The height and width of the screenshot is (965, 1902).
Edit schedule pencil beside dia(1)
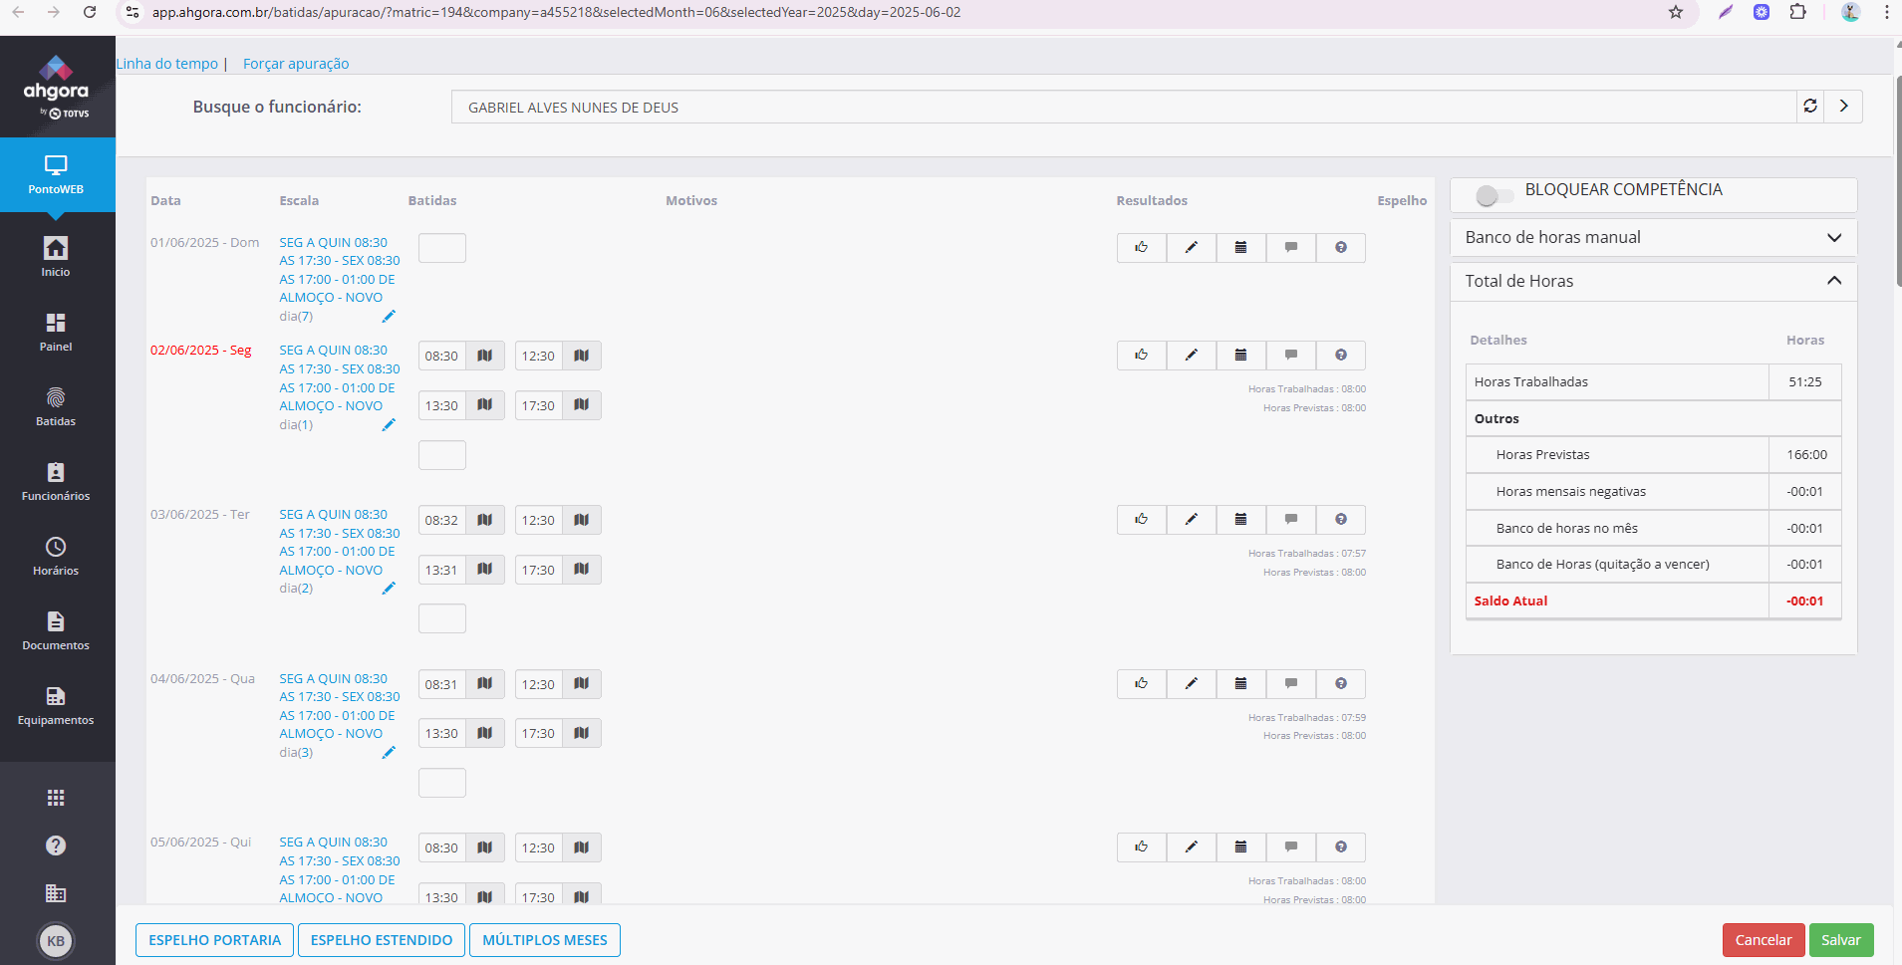tap(389, 425)
